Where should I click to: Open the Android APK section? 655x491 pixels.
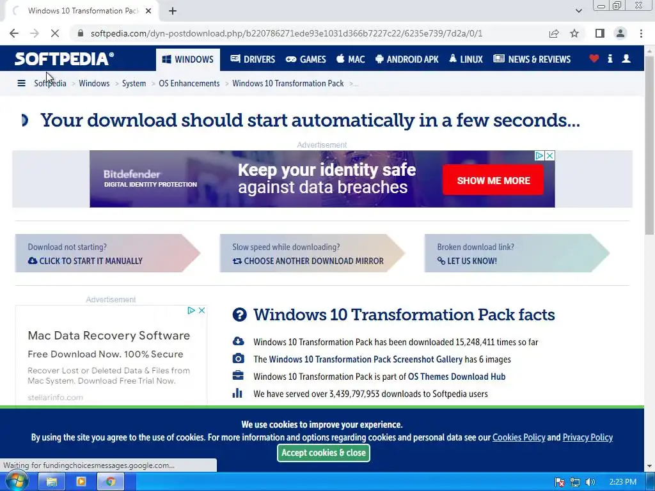pyautogui.click(x=407, y=59)
